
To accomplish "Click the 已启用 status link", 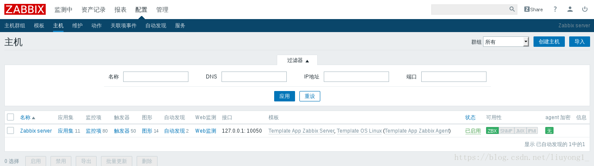I will coord(473,131).
